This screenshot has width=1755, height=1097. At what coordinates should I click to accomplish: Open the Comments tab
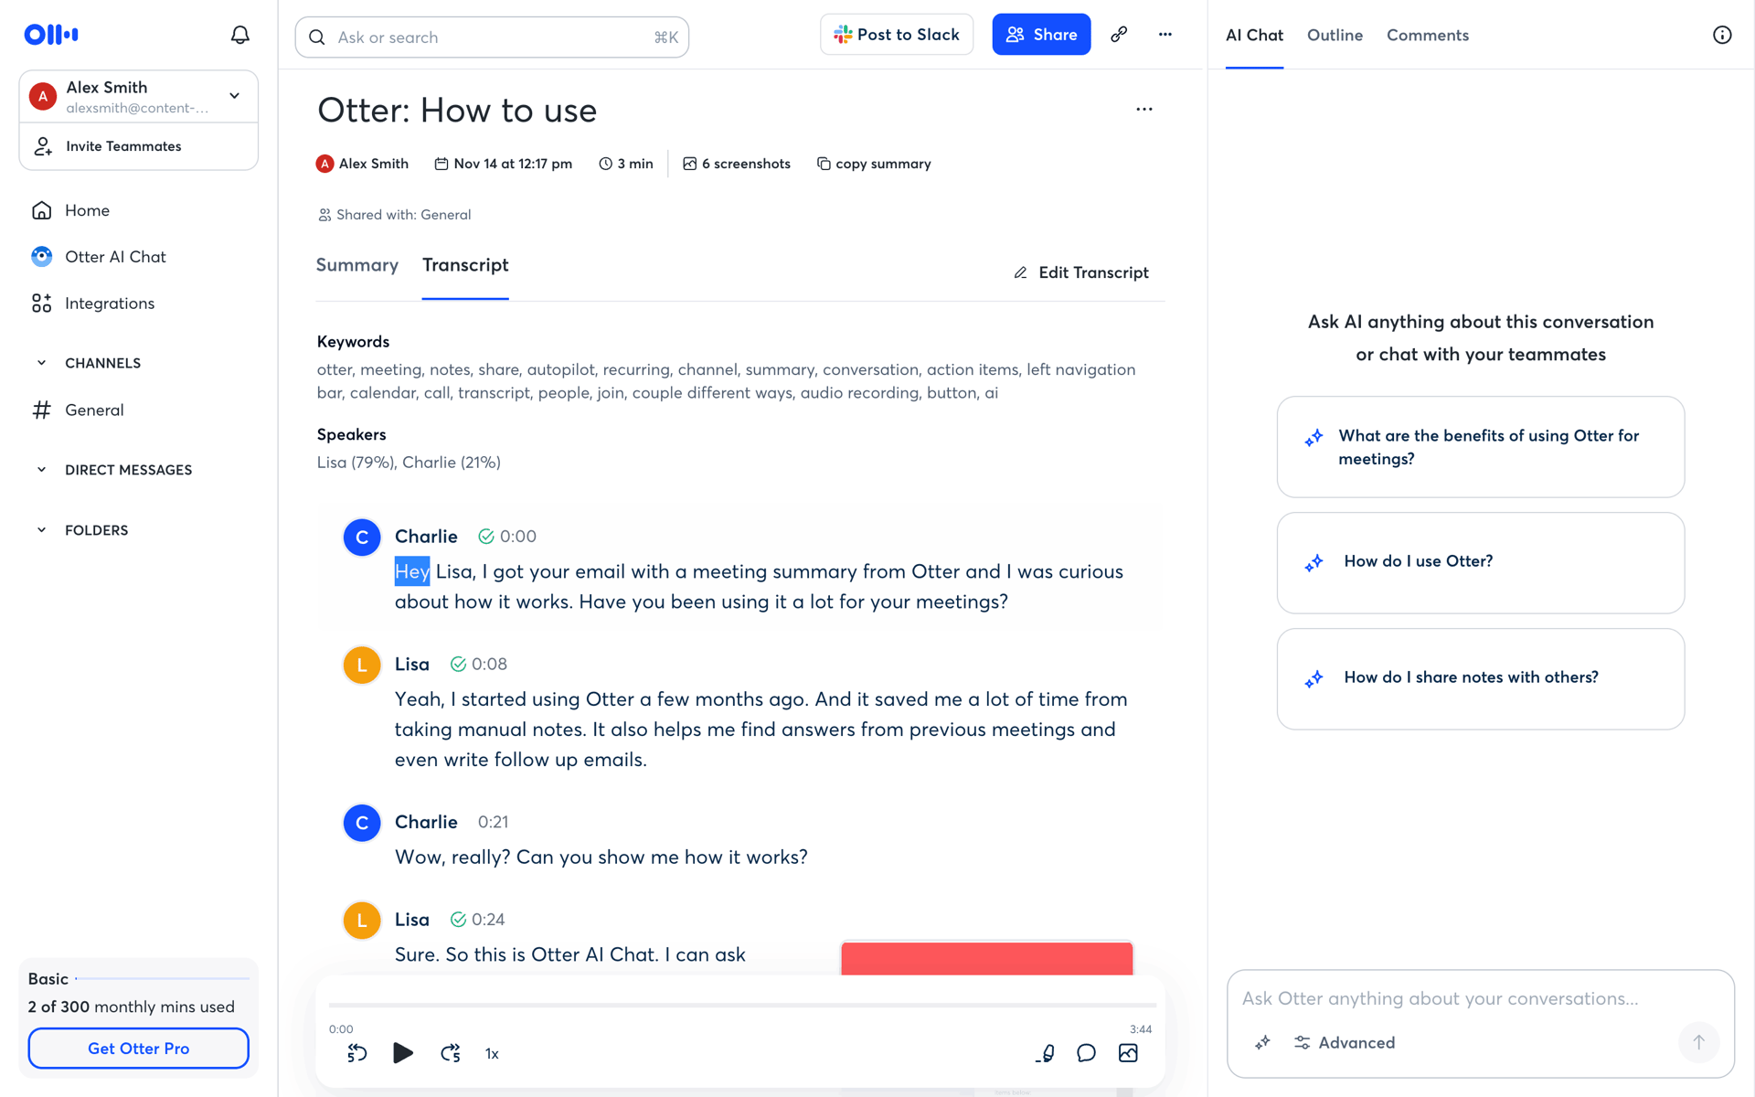click(1428, 35)
